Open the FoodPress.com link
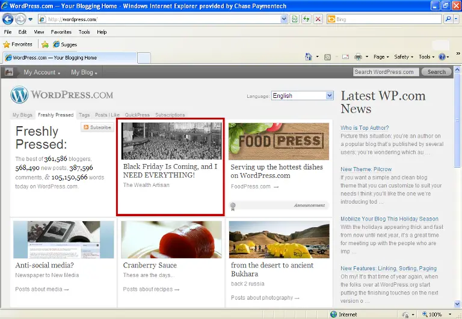This screenshot has width=462, height=319. tap(254, 186)
